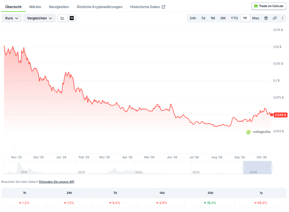Click the 24h column header in table
The width and height of the screenshot is (289, 212).
69,193
